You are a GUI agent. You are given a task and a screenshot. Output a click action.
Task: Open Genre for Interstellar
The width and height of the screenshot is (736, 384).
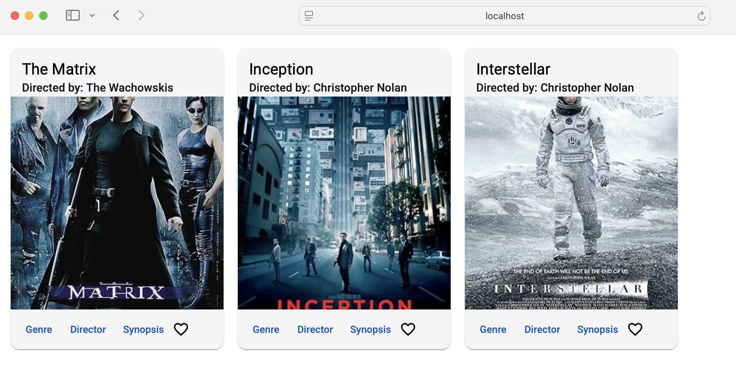coord(493,329)
